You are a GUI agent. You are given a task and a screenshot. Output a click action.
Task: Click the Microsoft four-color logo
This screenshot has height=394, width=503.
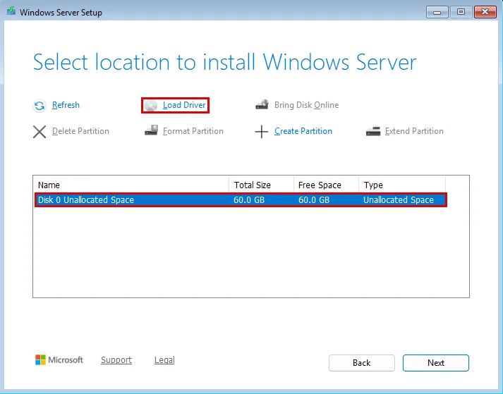tap(40, 359)
